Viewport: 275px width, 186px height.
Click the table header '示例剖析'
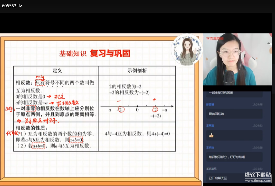click(x=137, y=70)
